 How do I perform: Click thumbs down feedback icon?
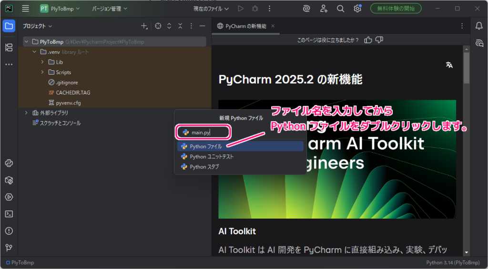(x=379, y=40)
